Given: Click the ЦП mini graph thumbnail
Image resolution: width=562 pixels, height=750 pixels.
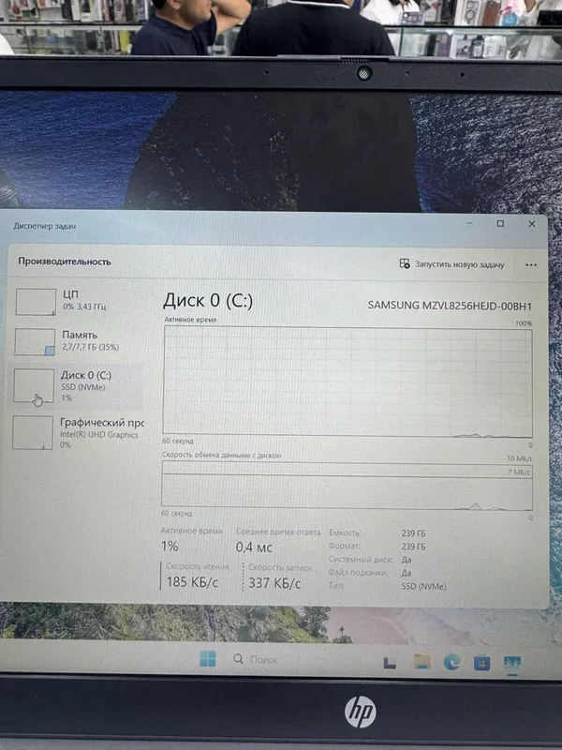Looking at the screenshot, I should 36,302.
